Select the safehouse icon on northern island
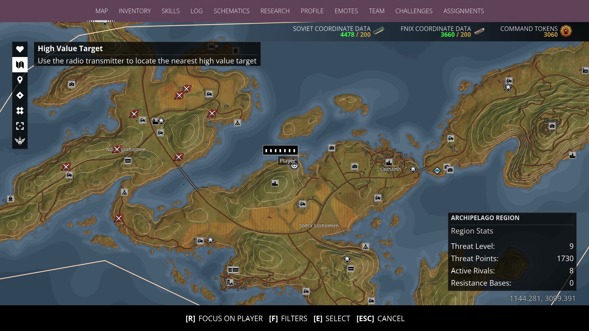This screenshot has width=589, height=331. (x=161, y=121)
